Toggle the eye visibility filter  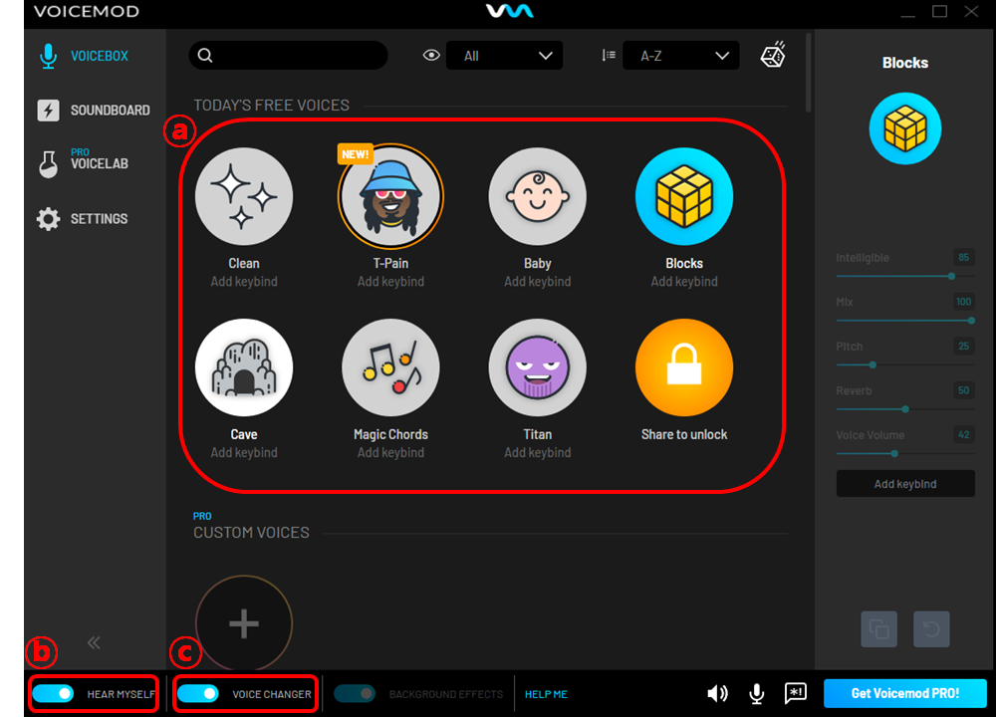431,55
